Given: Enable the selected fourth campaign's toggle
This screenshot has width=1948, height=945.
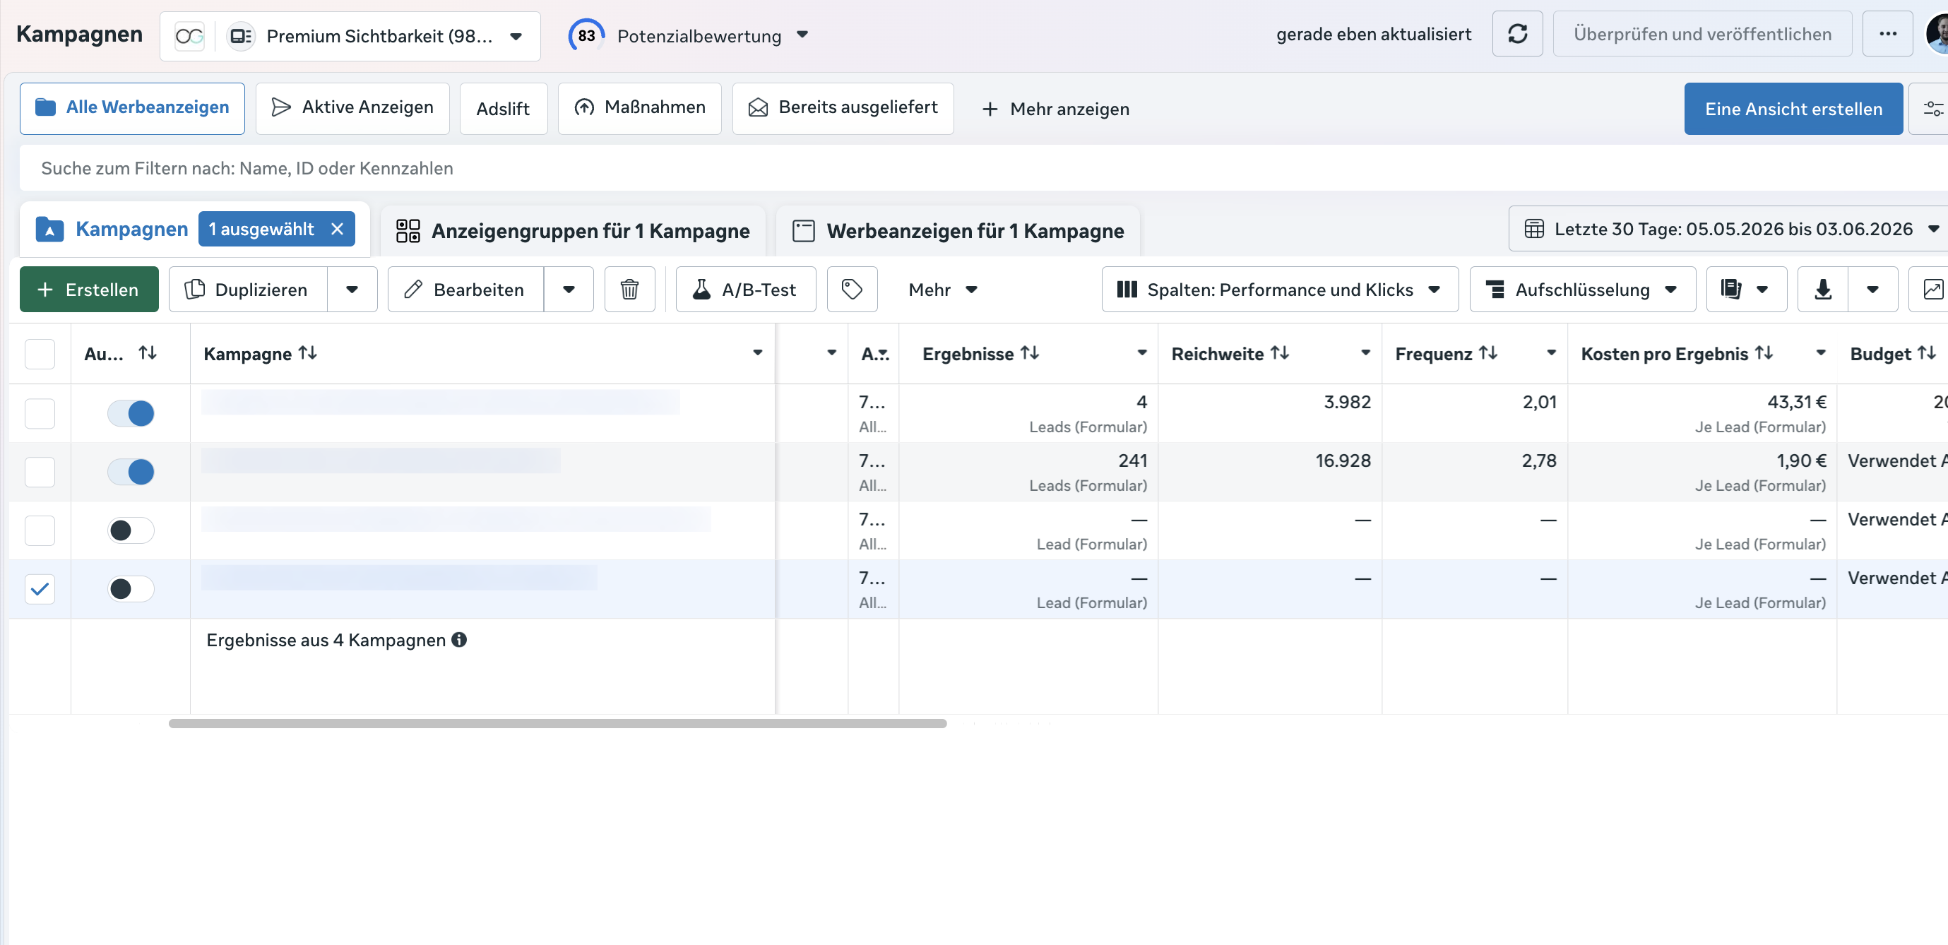Looking at the screenshot, I should point(131,589).
